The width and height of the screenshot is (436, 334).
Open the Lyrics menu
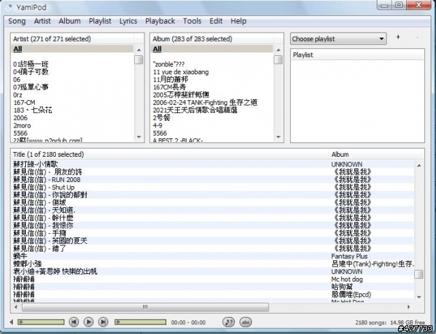pos(128,21)
